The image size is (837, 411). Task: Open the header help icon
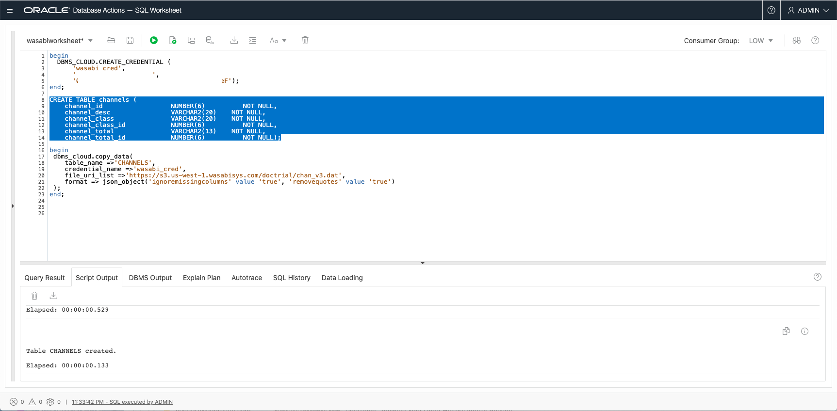(771, 10)
